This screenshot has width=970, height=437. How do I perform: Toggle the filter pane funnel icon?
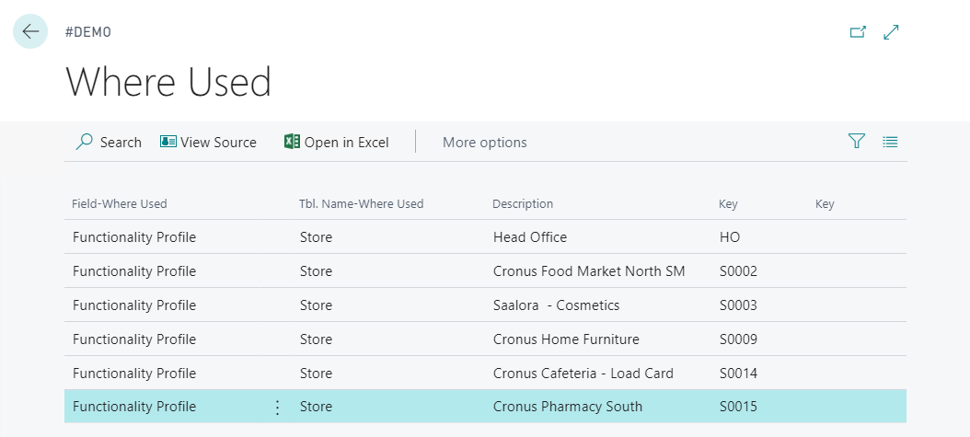857,142
